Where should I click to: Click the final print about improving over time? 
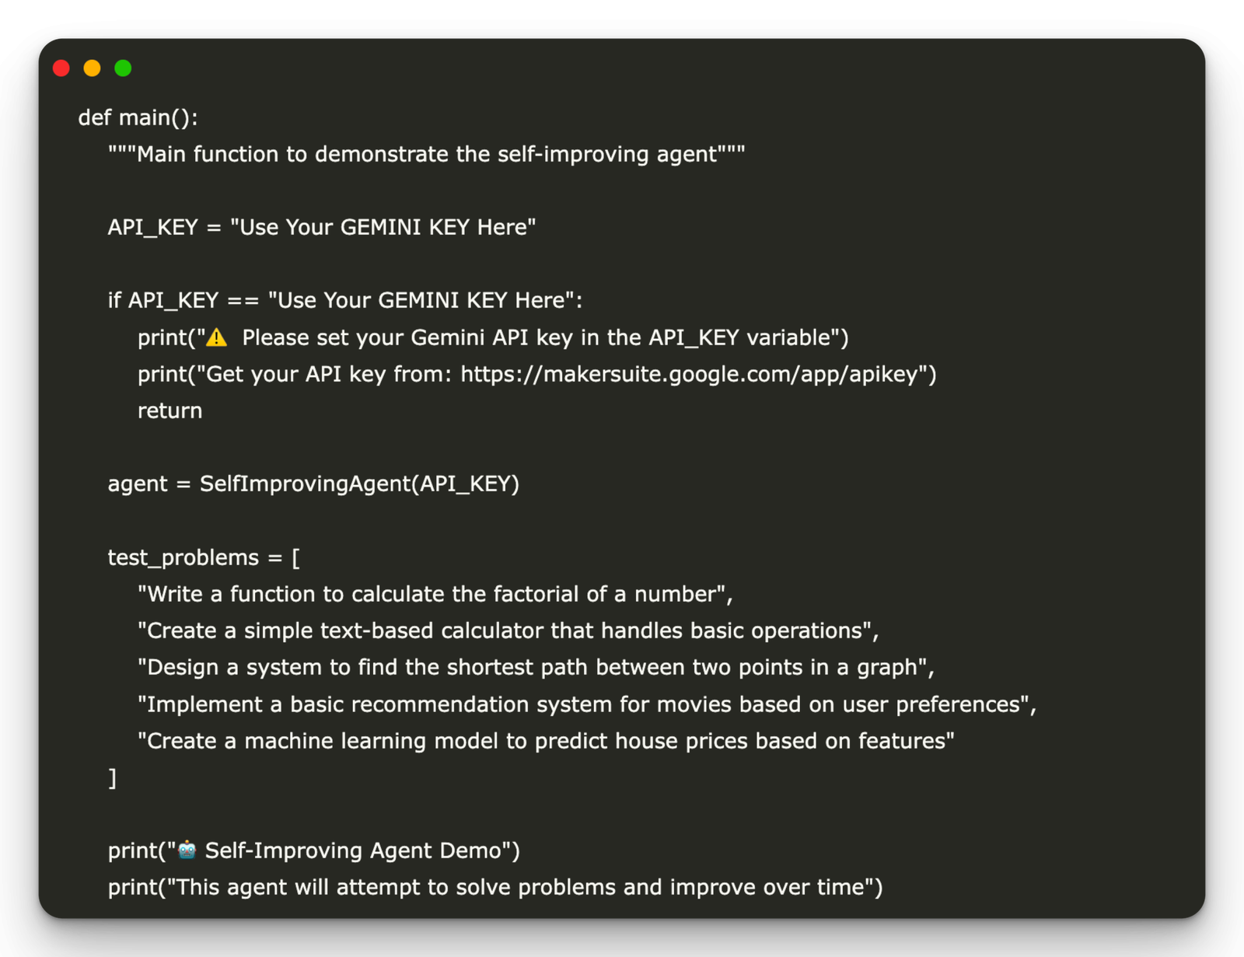[495, 888]
